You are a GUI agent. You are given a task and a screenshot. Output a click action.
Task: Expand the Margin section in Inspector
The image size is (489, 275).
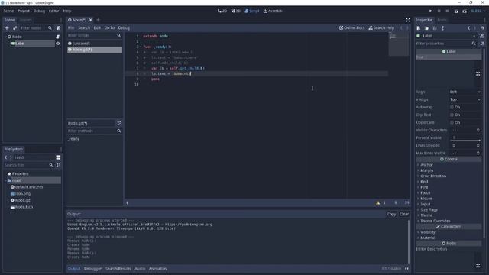pyautogui.click(x=426, y=170)
